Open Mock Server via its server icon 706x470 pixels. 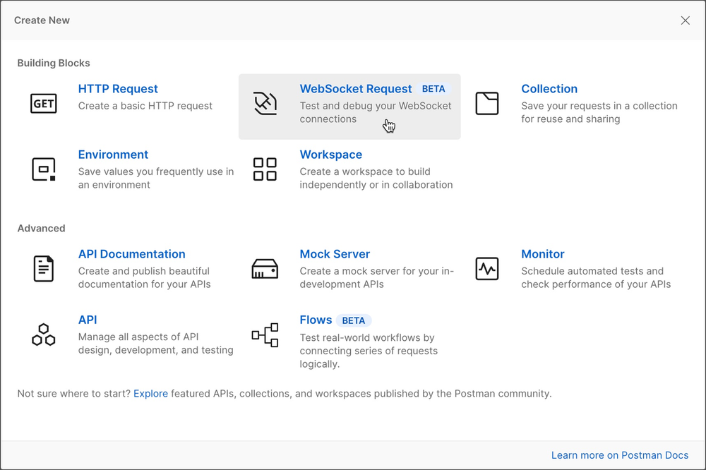(265, 268)
